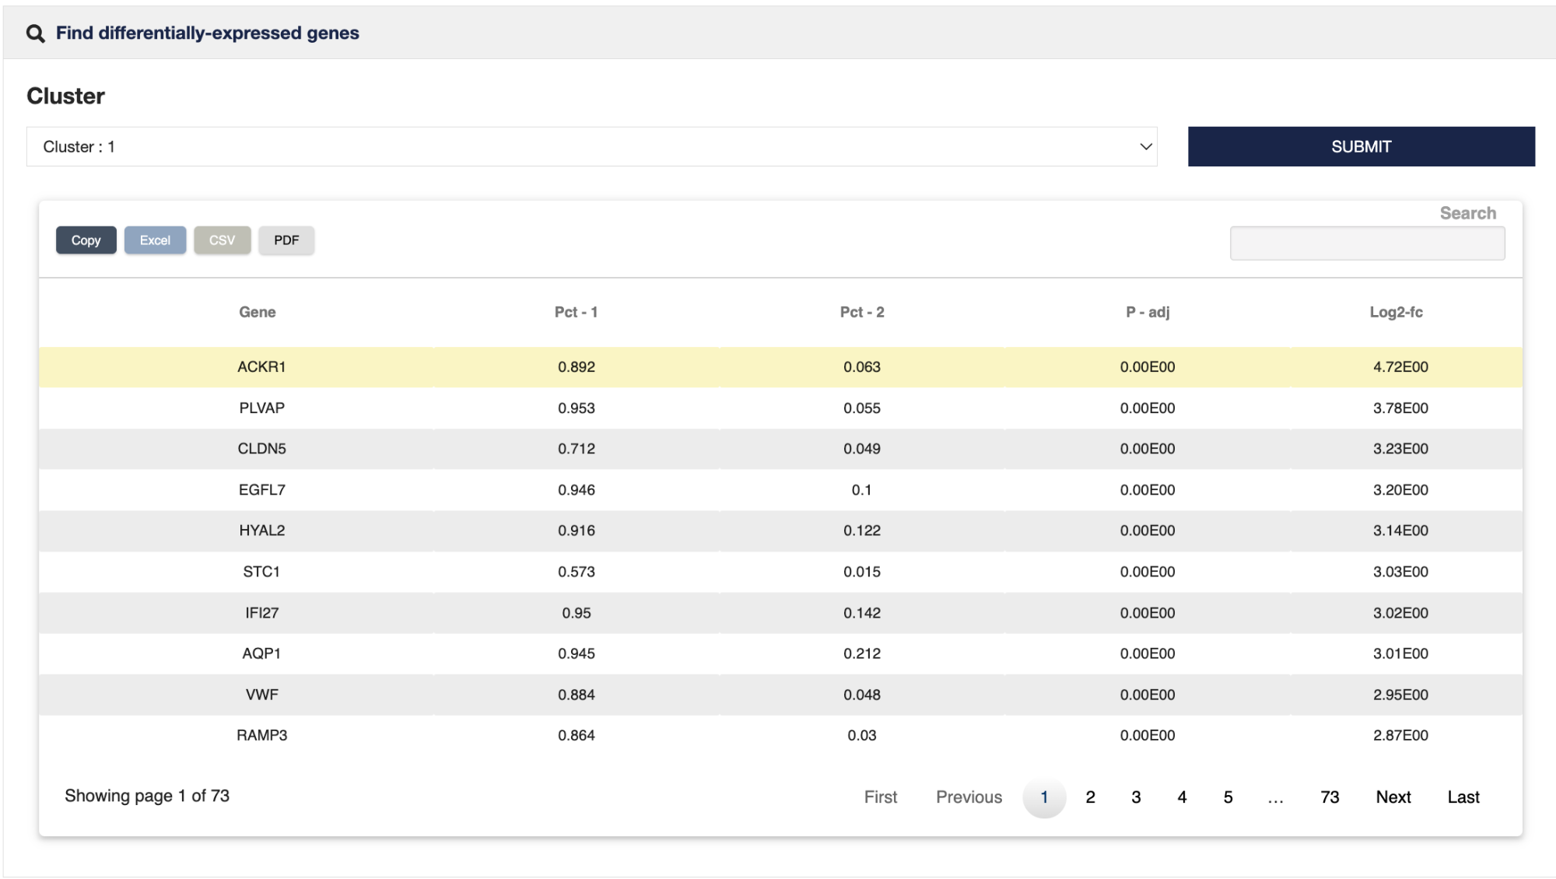Click P-adj value in VWF row

point(1148,695)
